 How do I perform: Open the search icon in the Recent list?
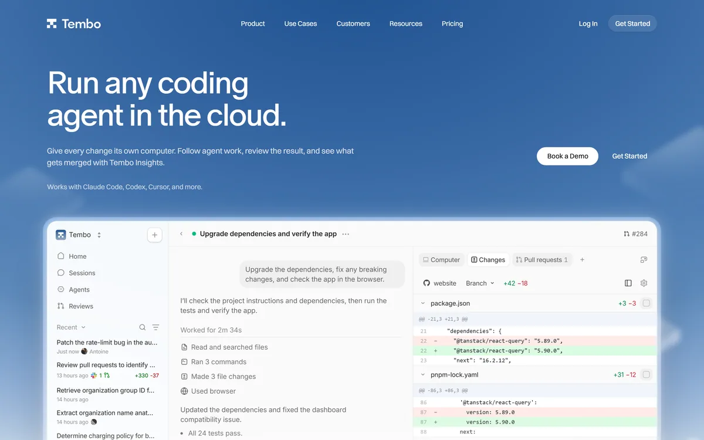tap(143, 327)
